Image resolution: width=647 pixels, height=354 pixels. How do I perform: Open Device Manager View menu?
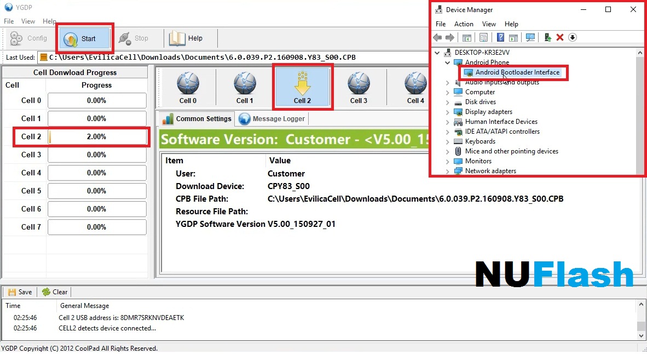point(489,24)
